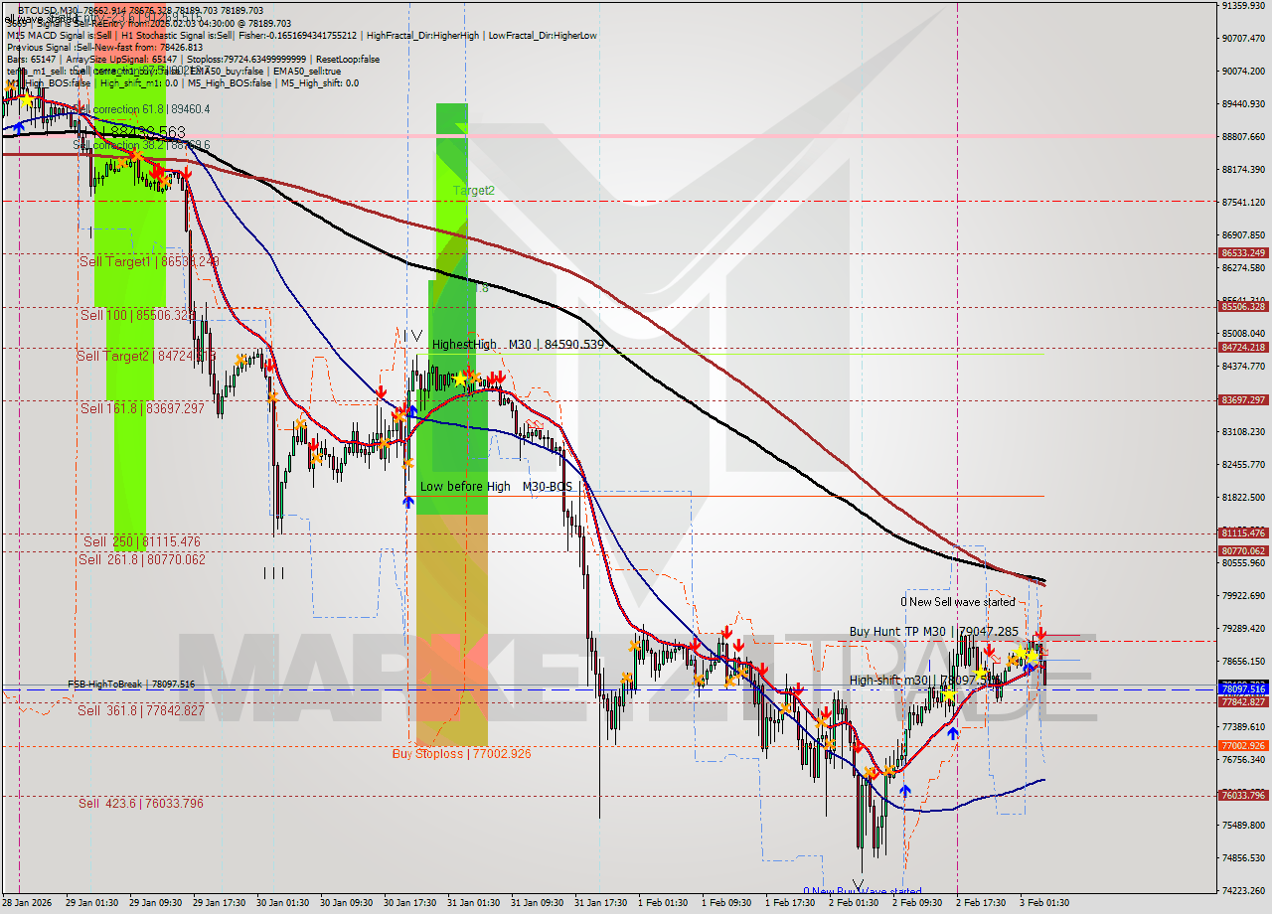Click the blue up arrow below Low before High label
This screenshot has height=914, width=1272.
pos(408,502)
